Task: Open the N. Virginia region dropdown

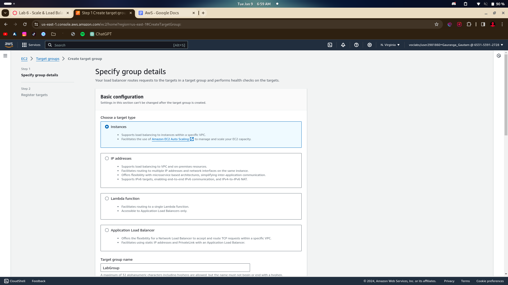Action: pyautogui.click(x=390, y=45)
